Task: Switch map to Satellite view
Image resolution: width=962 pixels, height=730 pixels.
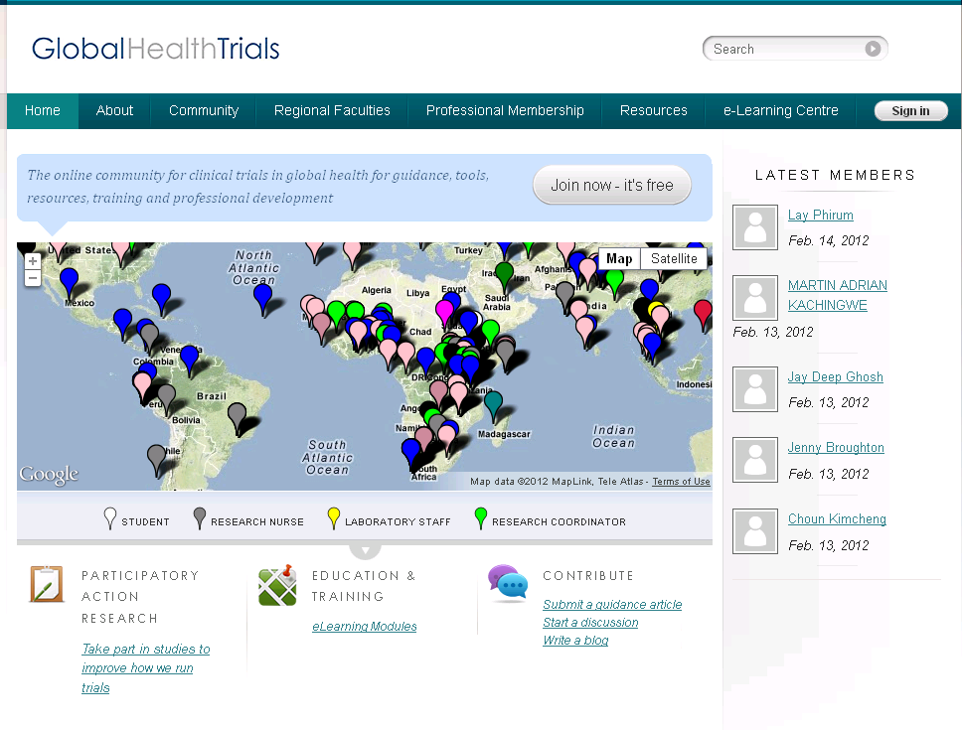Action: [674, 258]
